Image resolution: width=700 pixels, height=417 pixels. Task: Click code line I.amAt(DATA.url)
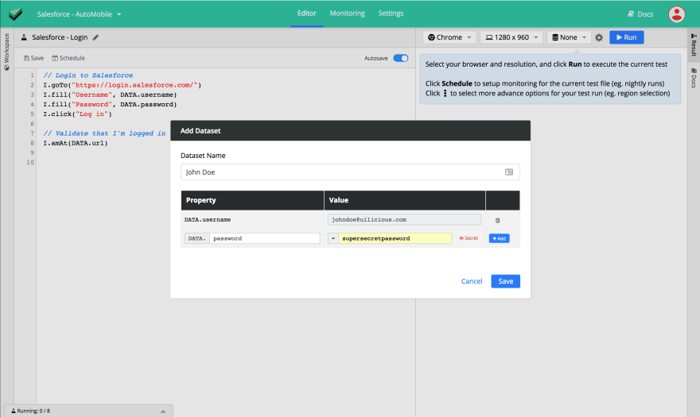[75, 143]
